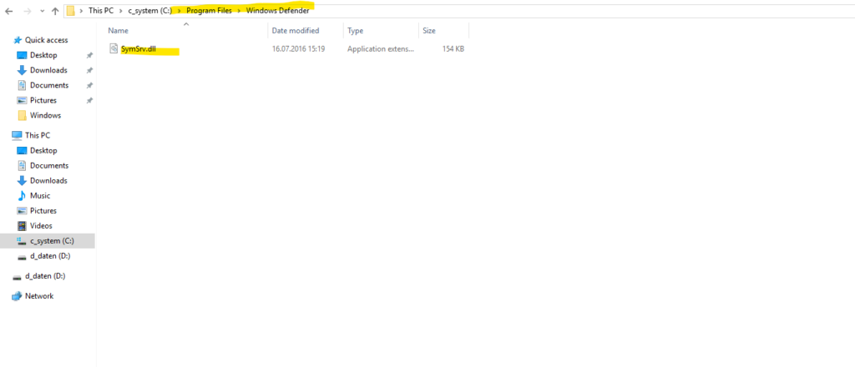Click date 16.07.2016 15:19 of SymSrv.dll
855x367 pixels.
(x=298, y=49)
